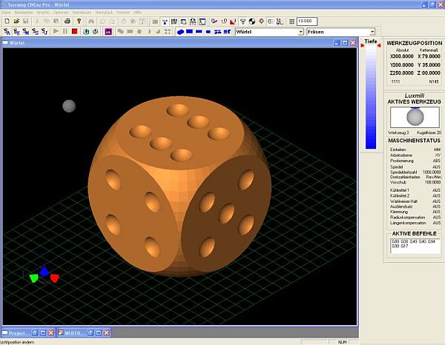445x345 pixels.
Task: Click the active tool ball thumbnail
Action: pos(414,116)
